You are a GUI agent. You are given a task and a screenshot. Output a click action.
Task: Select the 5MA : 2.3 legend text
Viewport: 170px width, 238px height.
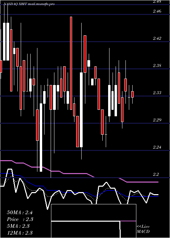click(x=18, y=226)
